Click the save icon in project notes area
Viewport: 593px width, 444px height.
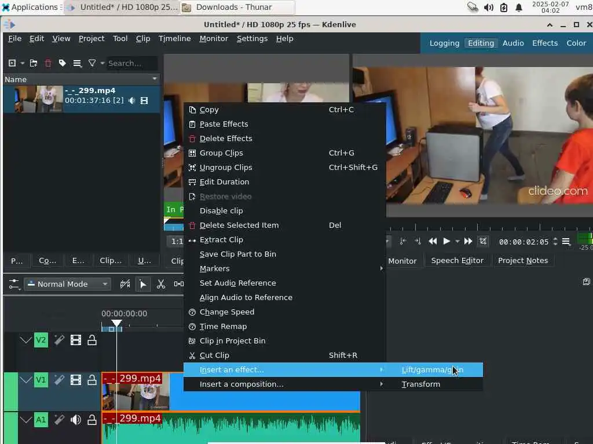click(586, 282)
